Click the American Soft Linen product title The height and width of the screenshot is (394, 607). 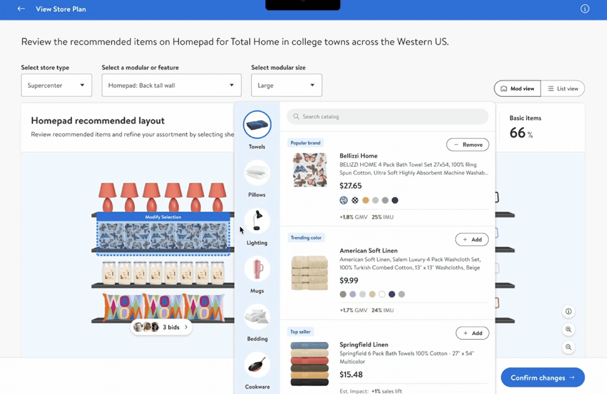pos(368,251)
